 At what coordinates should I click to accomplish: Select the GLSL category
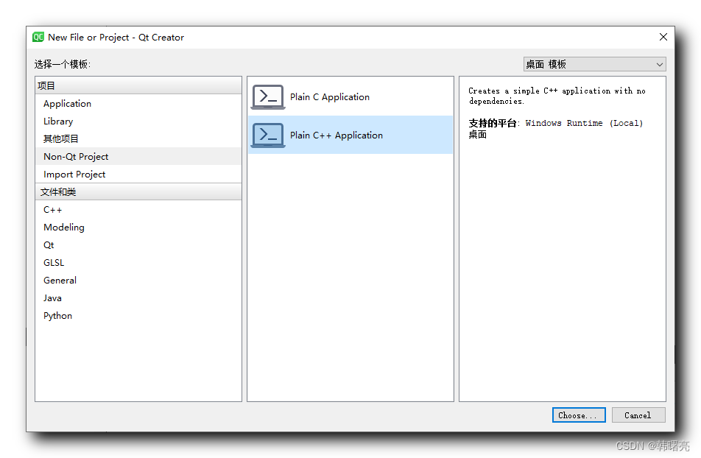[x=54, y=262]
